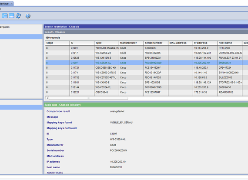248x180 pixels.
Task: Collapse the Basic data - Chassis (display) header
Action: (x=146, y=105)
